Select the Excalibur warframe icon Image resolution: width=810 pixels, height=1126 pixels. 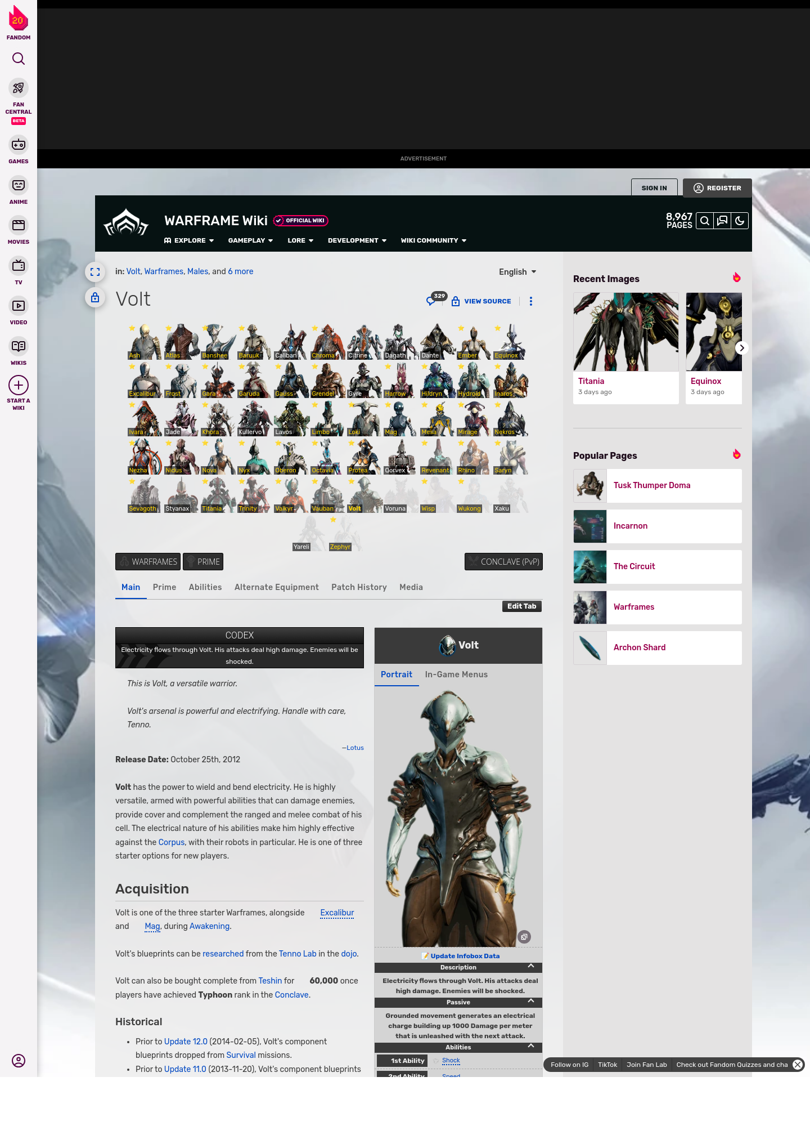[145, 380]
